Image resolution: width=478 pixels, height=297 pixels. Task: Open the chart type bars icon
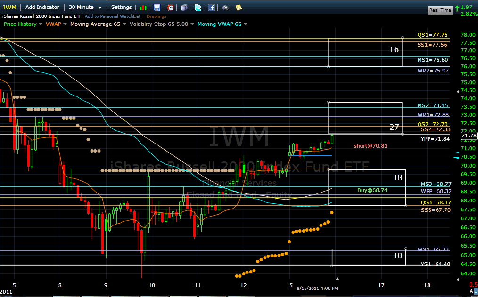pyautogui.click(x=143, y=8)
